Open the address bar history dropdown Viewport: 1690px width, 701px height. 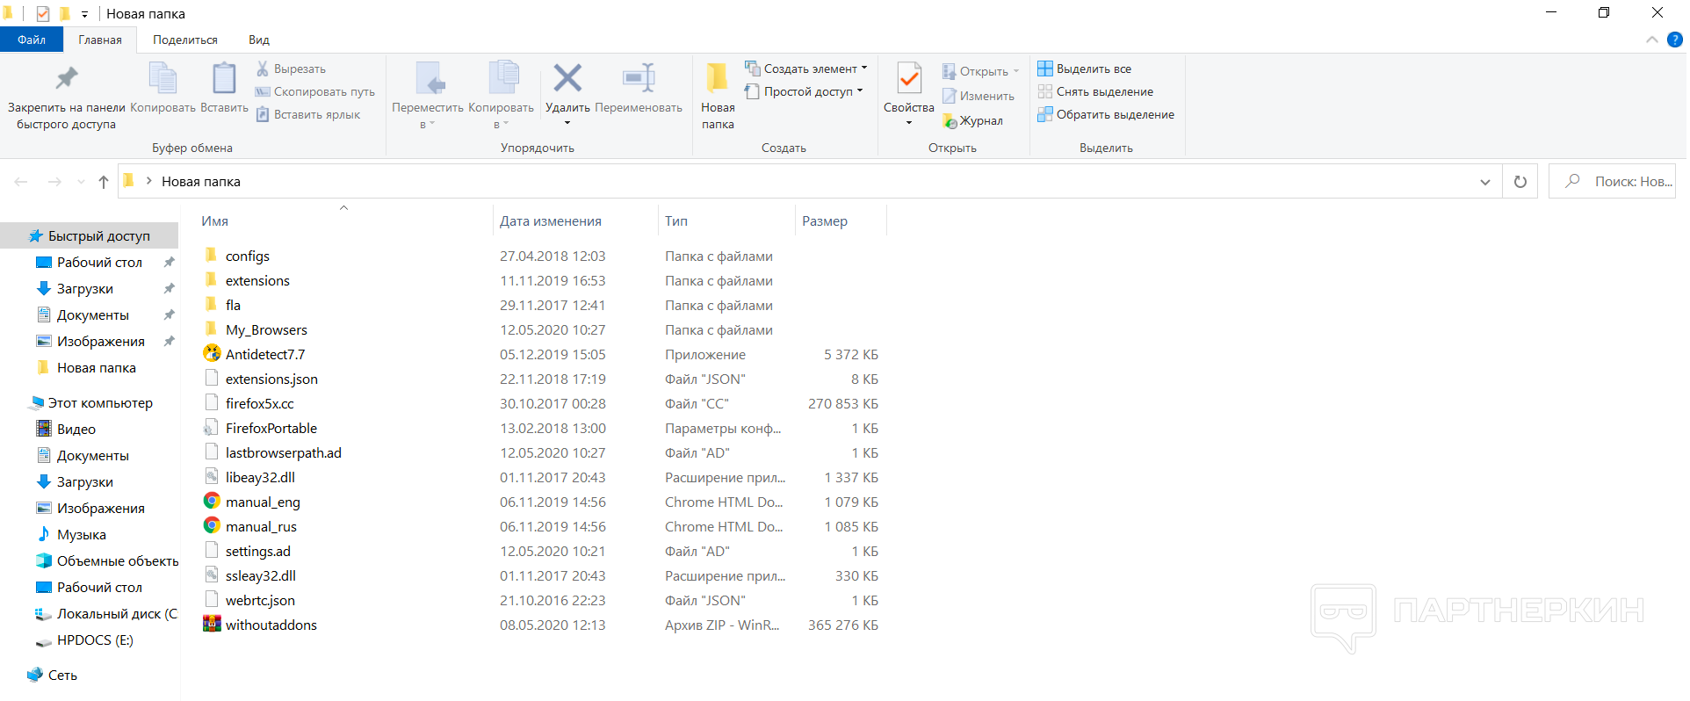point(1484,182)
